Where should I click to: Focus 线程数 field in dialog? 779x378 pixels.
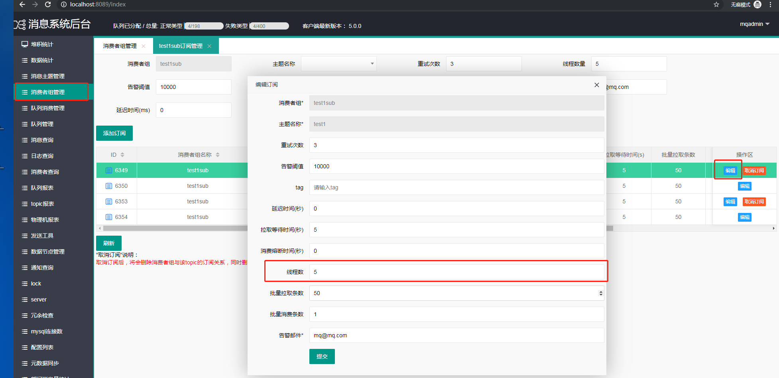(456, 272)
